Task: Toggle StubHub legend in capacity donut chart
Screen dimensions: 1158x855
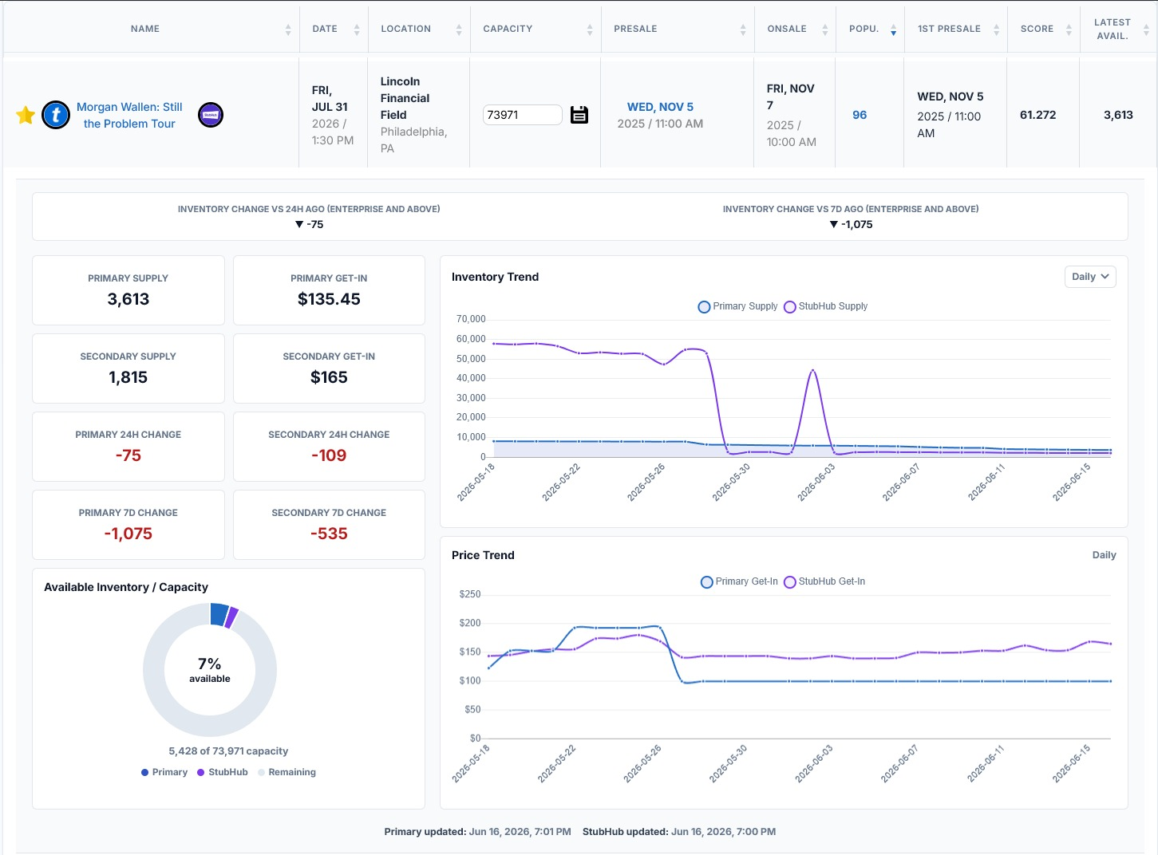Action: (223, 772)
